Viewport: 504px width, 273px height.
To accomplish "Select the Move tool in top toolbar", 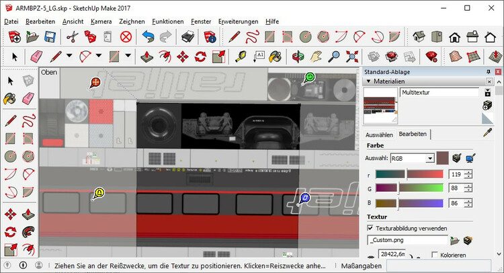I will pos(183,57).
